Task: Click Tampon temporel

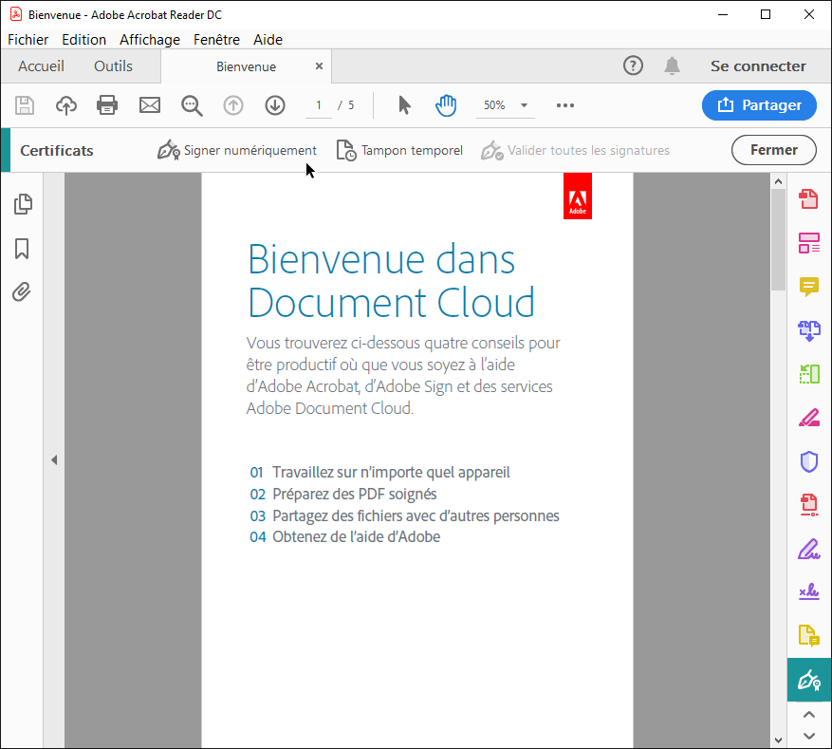Action: pyautogui.click(x=399, y=150)
